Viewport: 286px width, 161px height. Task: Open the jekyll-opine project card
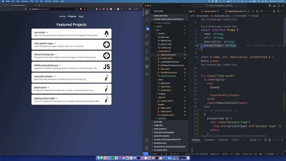tap(71, 89)
